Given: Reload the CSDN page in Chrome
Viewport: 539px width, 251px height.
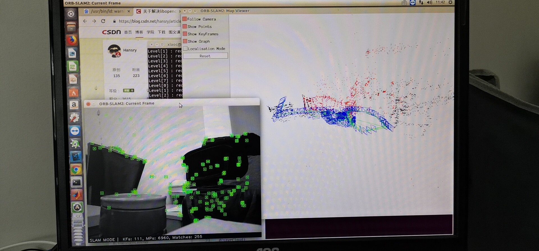Looking at the screenshot, I should click(x=103, y=21).
